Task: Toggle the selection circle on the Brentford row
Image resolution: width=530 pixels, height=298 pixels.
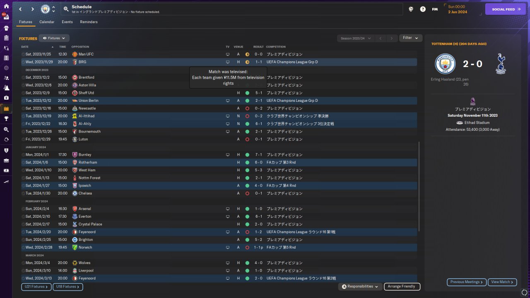Action: tap(23, 77)
